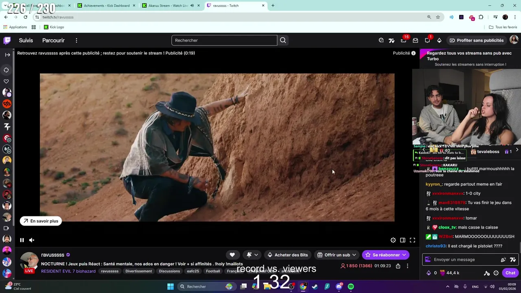Switch to Akaruu Stream browser tab

170,6
